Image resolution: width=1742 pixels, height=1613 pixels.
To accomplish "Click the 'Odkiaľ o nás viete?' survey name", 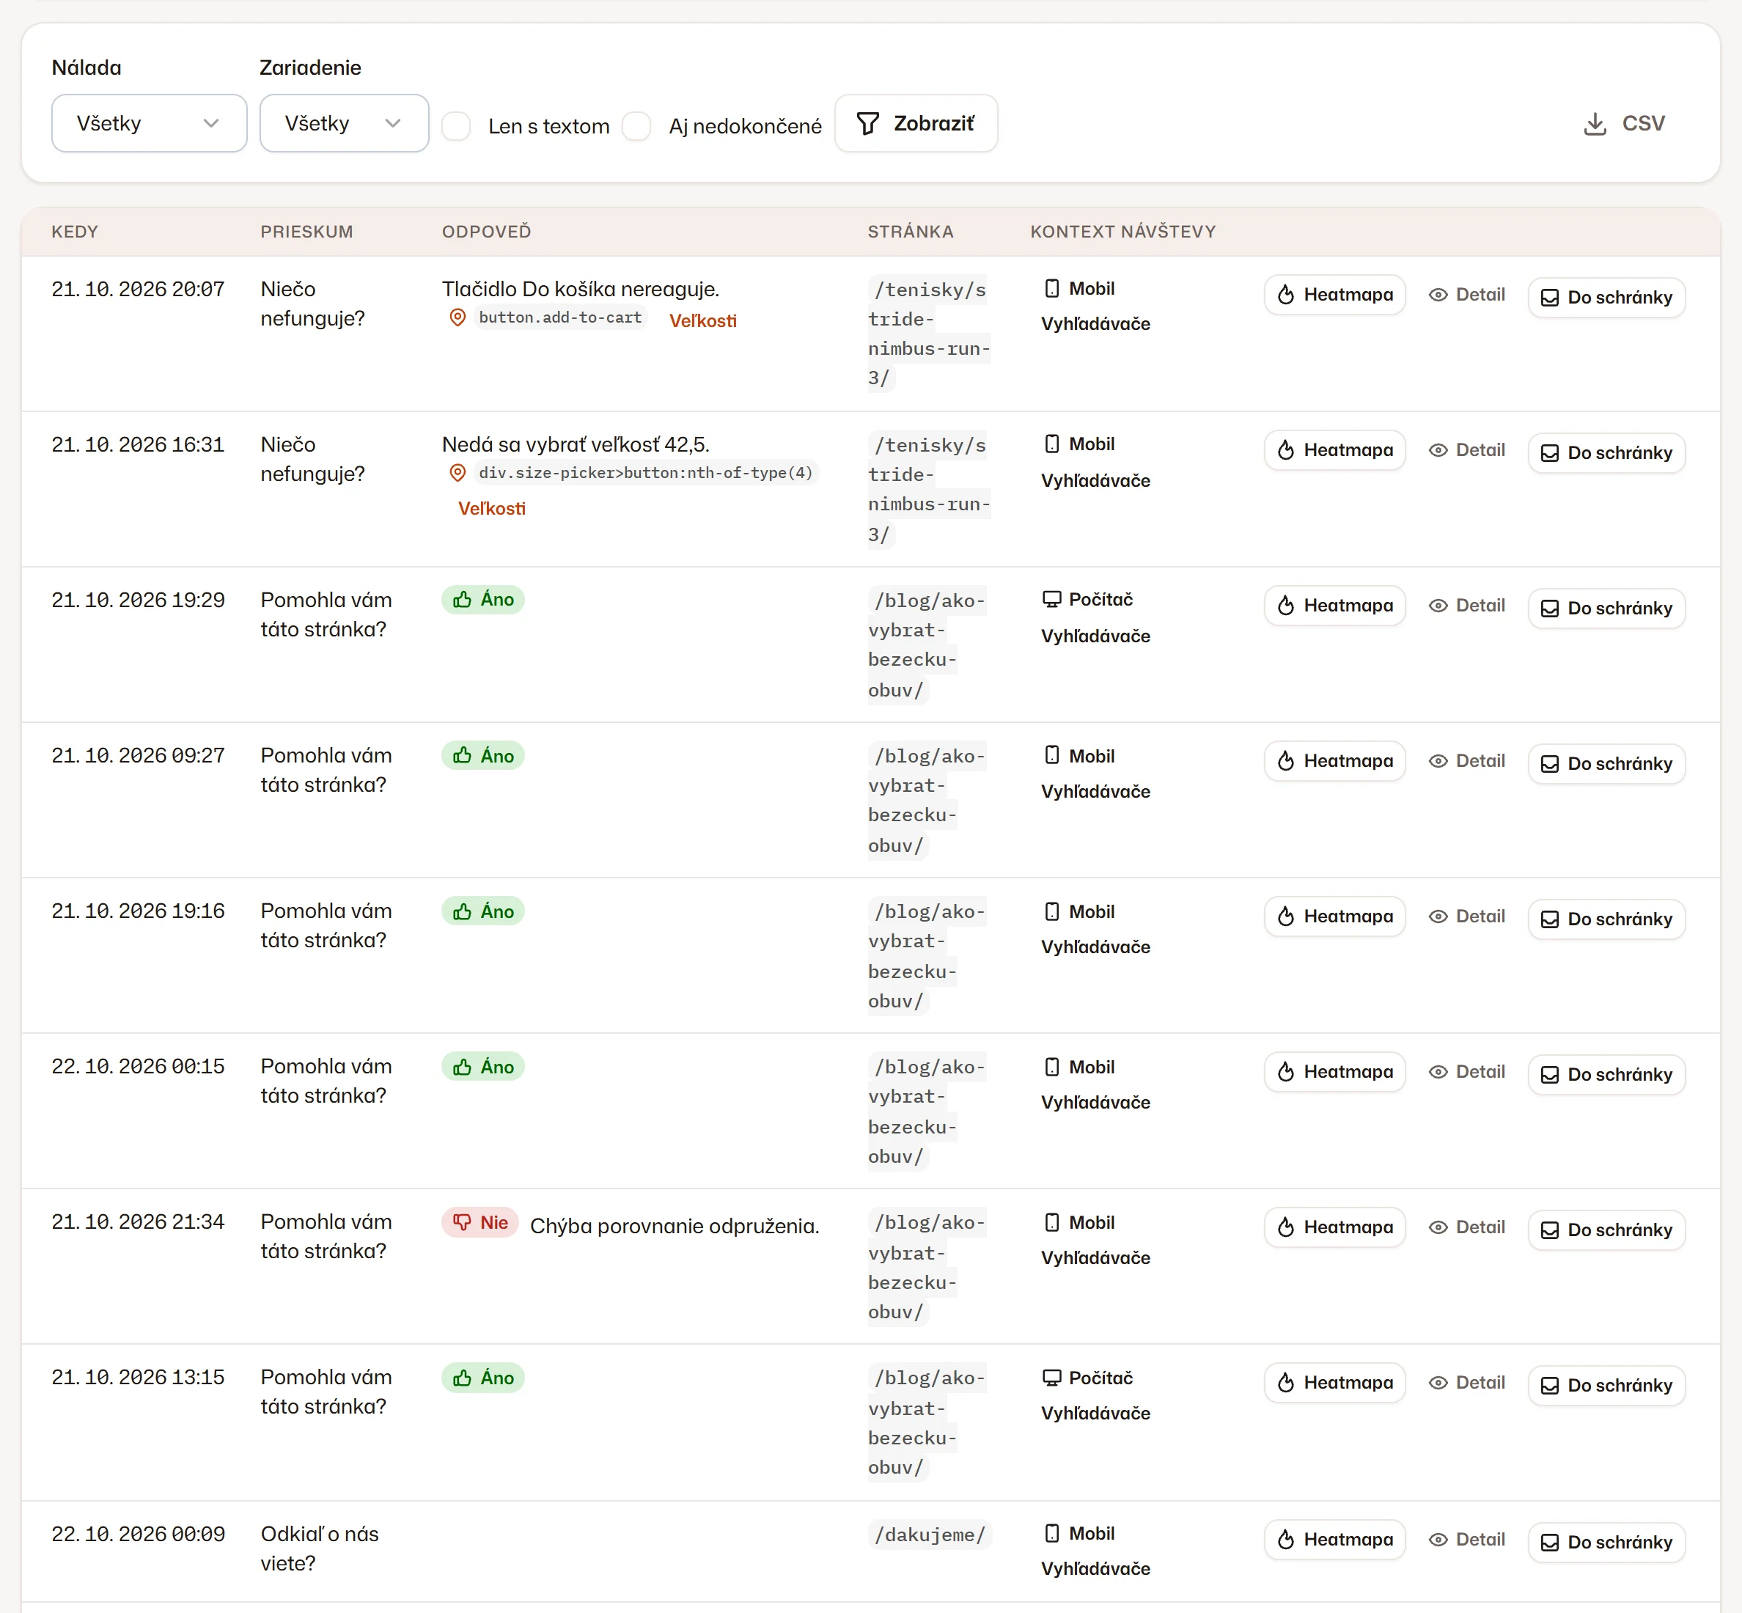I will [x=320, y=1548].
